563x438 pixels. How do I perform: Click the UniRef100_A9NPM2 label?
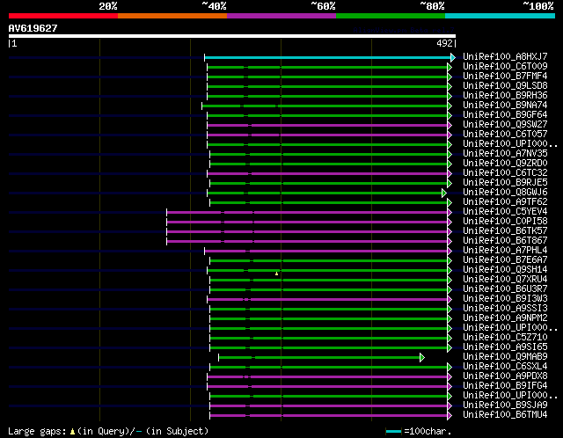[x=505, y=318]
